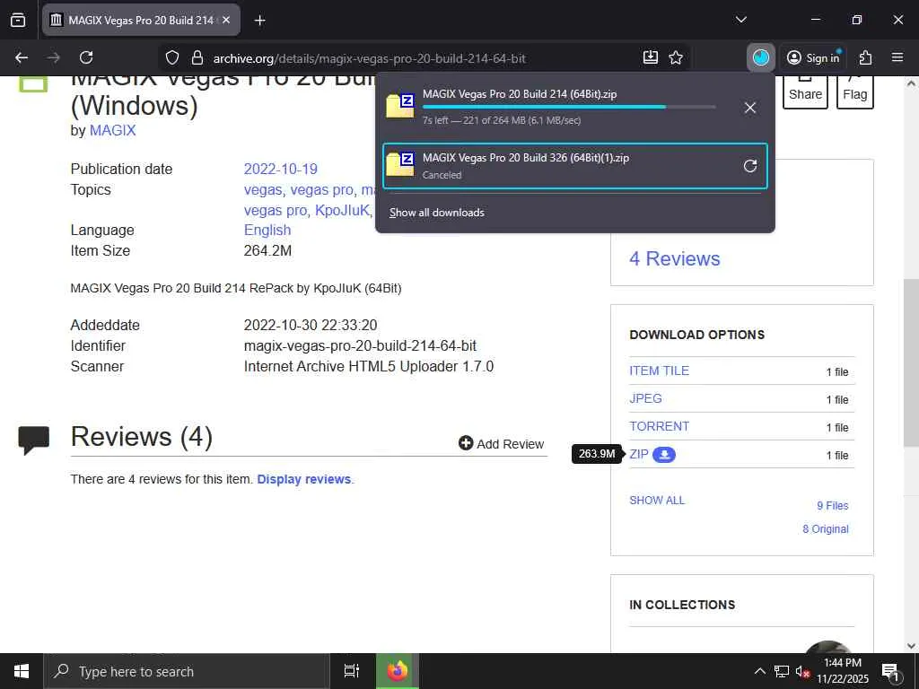Open the notification center icon
This screenshot has width=919, height=689.
click(x=890, y=671)
